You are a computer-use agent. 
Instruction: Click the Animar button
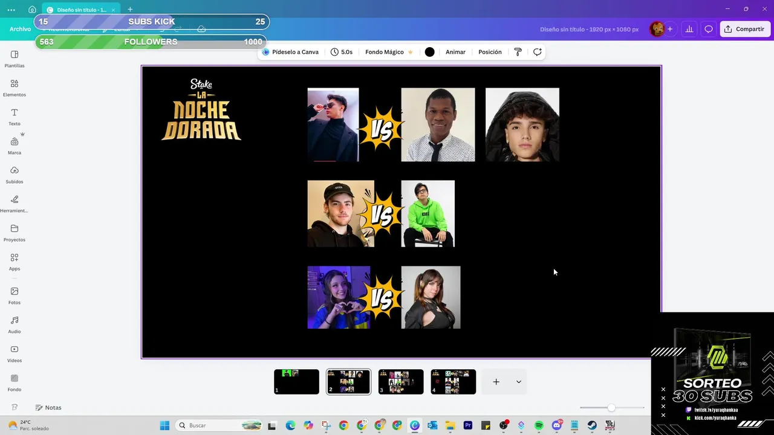(x=455, y=52)
